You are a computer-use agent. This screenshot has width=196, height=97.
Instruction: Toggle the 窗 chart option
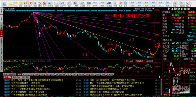pos(146,9)
